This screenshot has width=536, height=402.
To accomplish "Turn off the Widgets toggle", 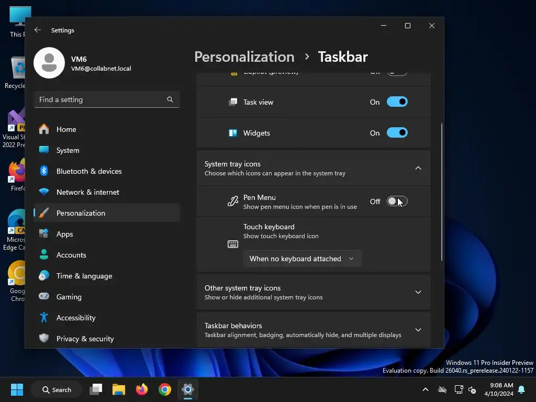I will (x=397, y=132).
